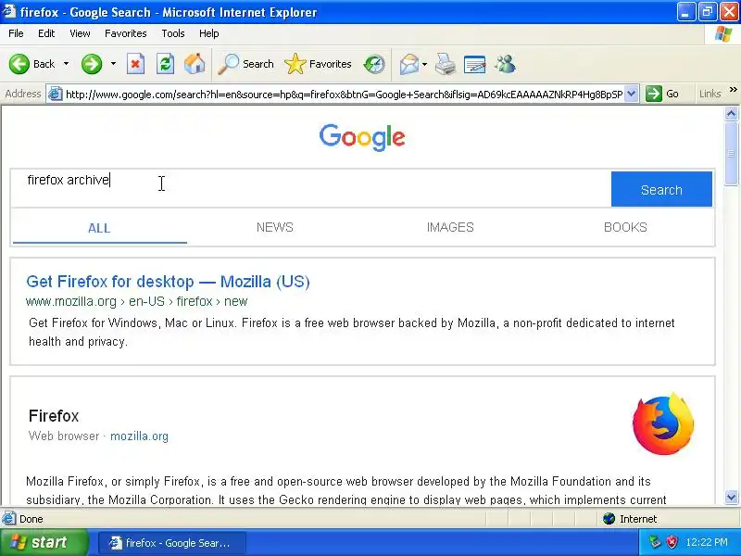Expand the Links toolbar chevron
Image resolution: width=741 pixels, height=556 pixels.
tap(733, 90)
